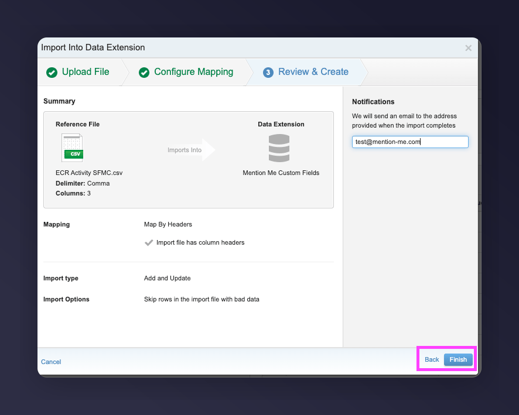Click the Mention Me Custom Fields name
The image size is (519, 415).
(281, 173)
